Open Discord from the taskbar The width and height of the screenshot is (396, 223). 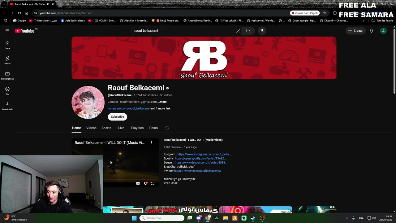(x=199, y=218)
